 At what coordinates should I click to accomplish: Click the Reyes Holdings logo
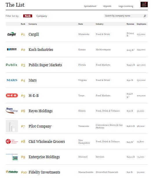pyautogui.click(x=12, y=110)
